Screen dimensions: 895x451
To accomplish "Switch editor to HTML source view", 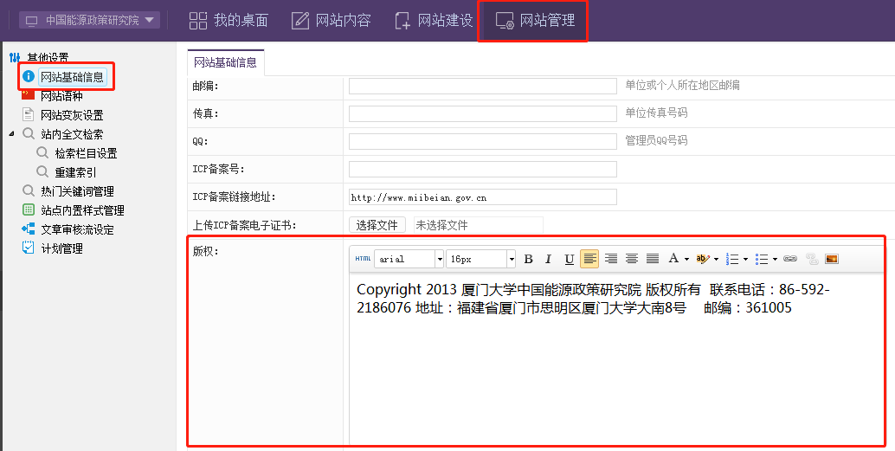I will click(363, 259).
